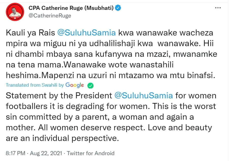This screenshot has width=229, height=161.
Task: Click the phrase Mapenzi na uzuri
Action: click(x=72, y=76)
